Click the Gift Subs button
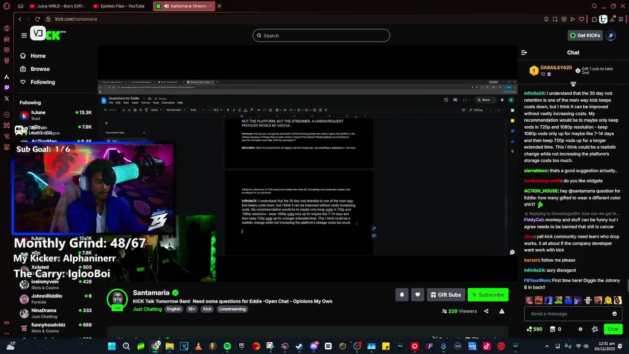 [x=446, y=295]
